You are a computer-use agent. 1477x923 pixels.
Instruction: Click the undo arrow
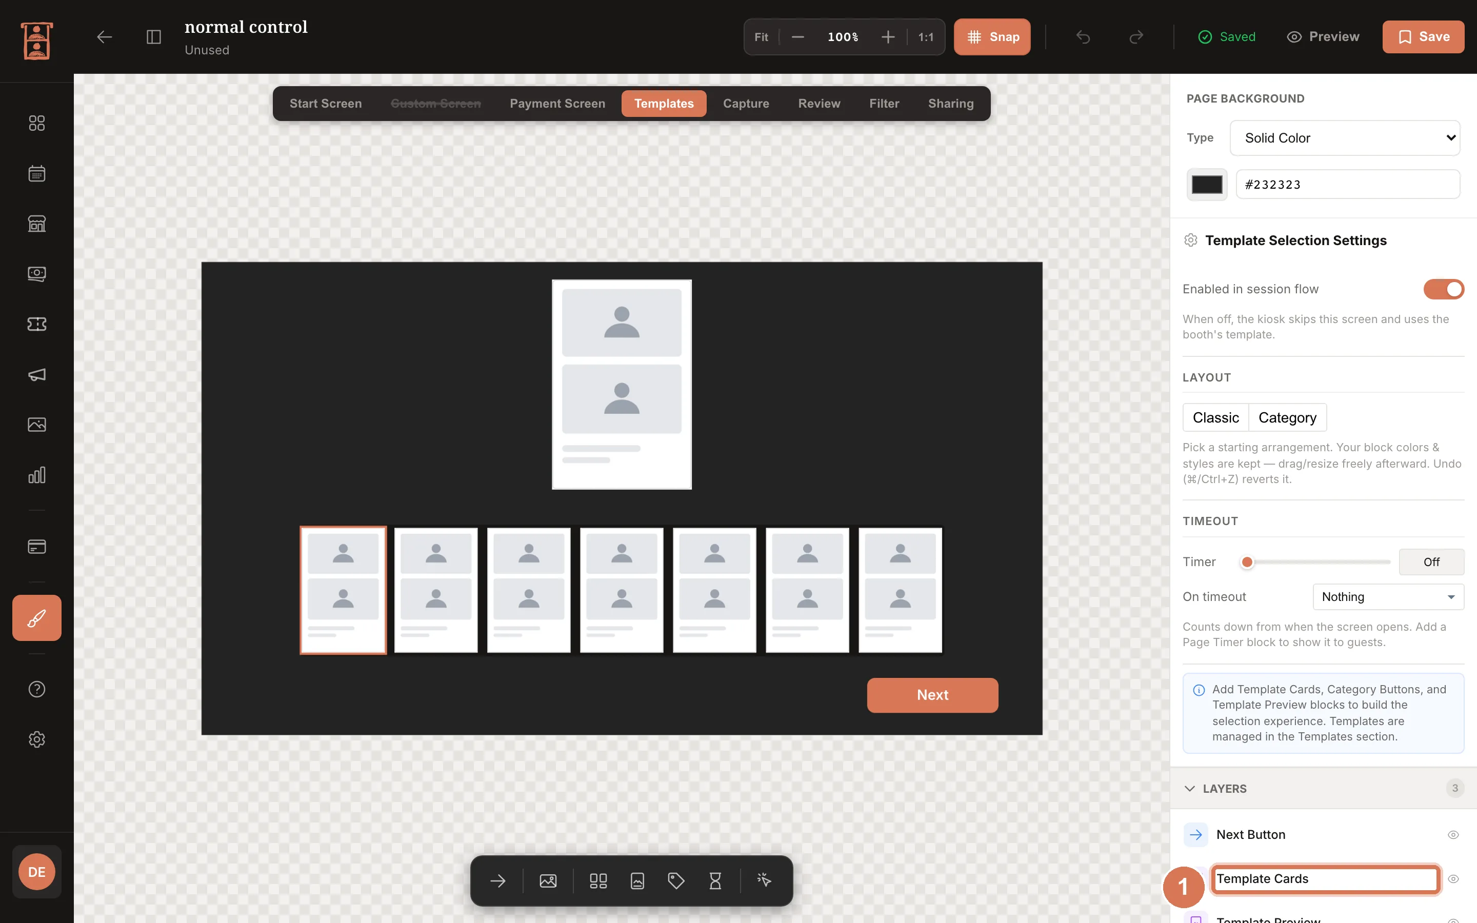pyautogui.click(x=1083, y=36)
